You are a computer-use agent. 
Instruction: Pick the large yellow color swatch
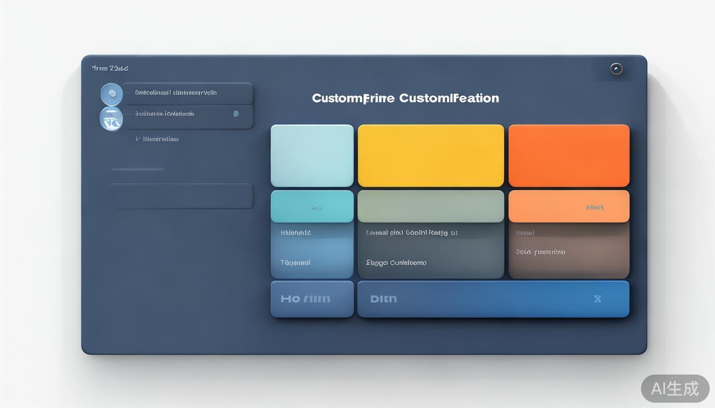coord(430,156)
